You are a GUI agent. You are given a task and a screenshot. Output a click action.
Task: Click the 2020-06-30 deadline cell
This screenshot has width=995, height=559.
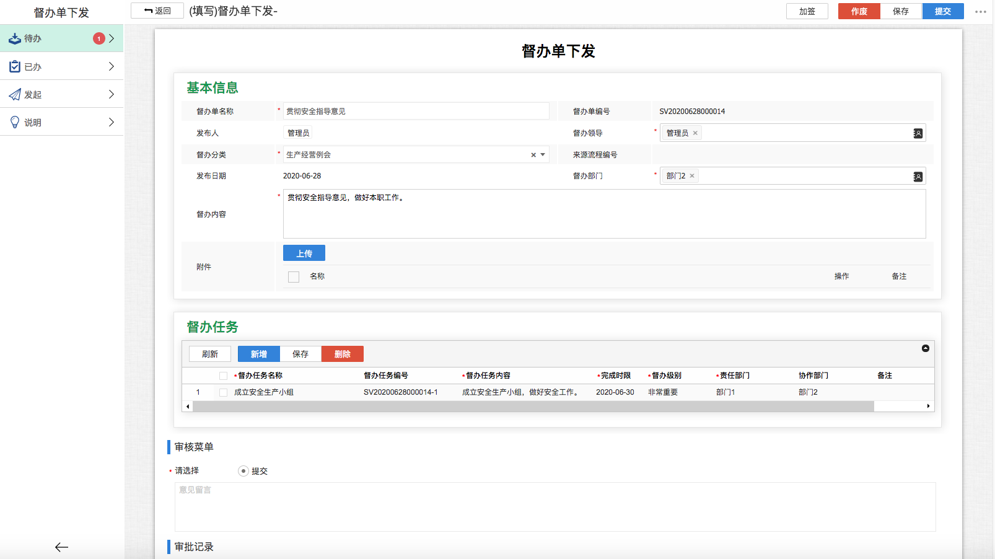tap(615, 392)
